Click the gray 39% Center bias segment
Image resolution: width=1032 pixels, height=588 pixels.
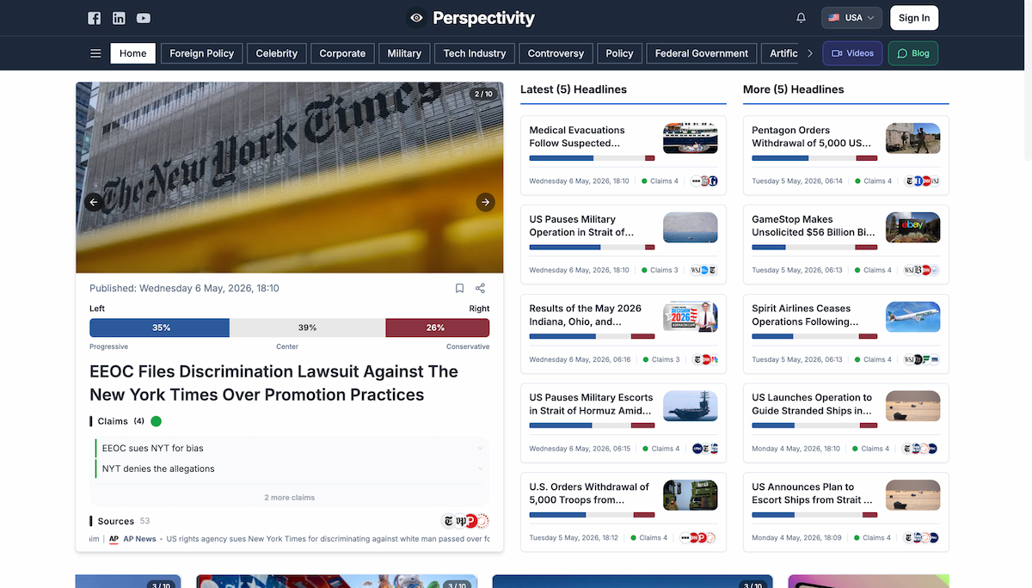point(307,328)
